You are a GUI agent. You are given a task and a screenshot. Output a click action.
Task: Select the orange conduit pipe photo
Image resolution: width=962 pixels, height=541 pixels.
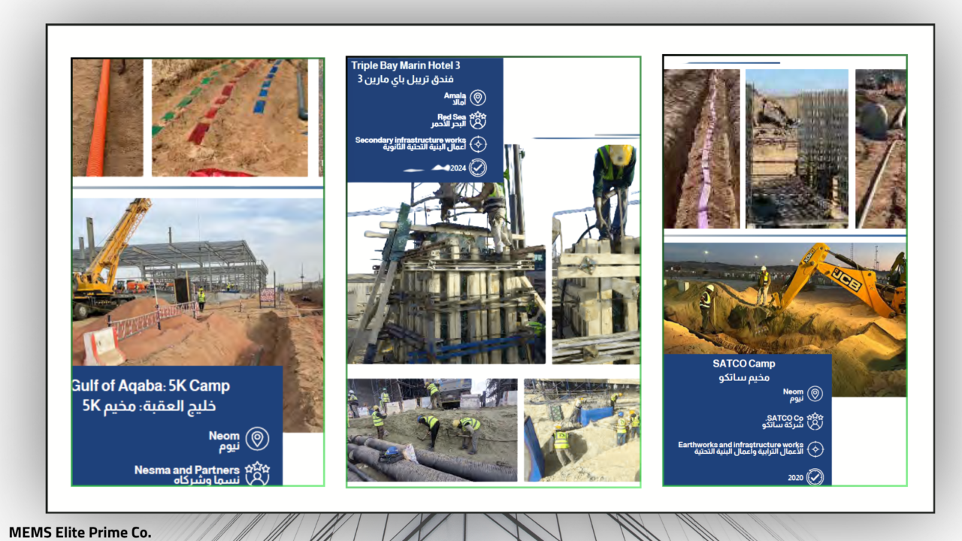pyautogui.click(x=107, y=118)
